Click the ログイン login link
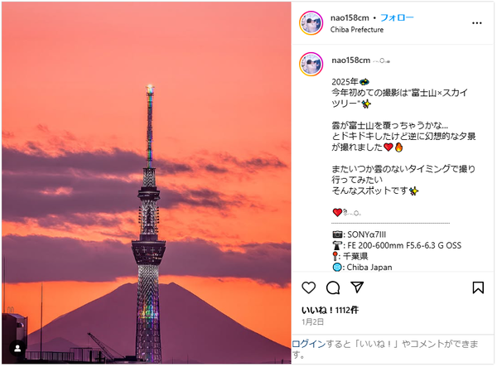 pyautogui.click(x=309, y=344)
